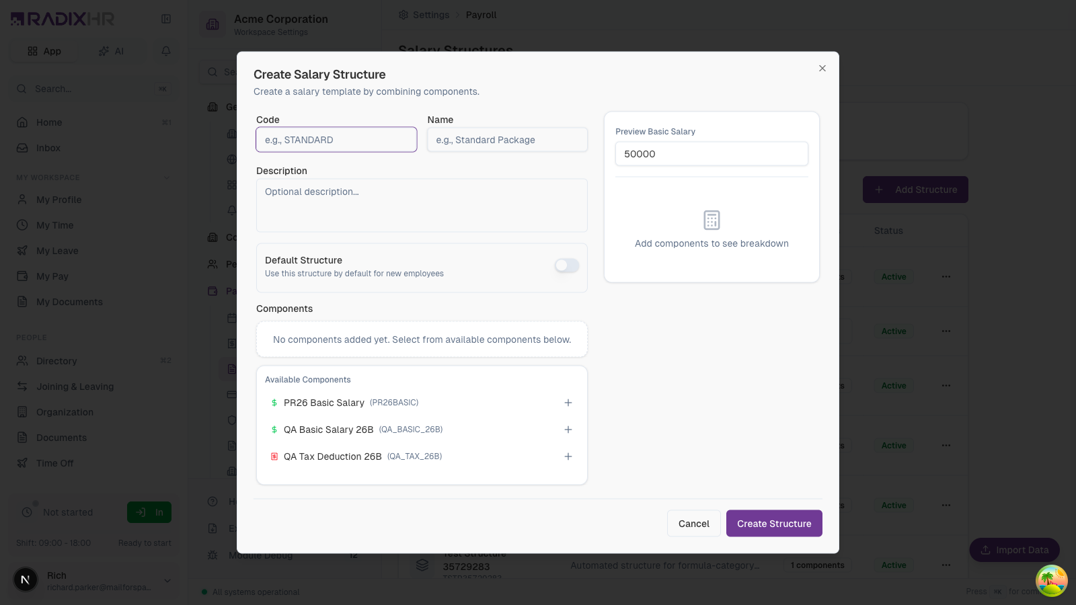Close the Create Salary Structure dialog
1076x605 pixels.
[x=822, y=69]
